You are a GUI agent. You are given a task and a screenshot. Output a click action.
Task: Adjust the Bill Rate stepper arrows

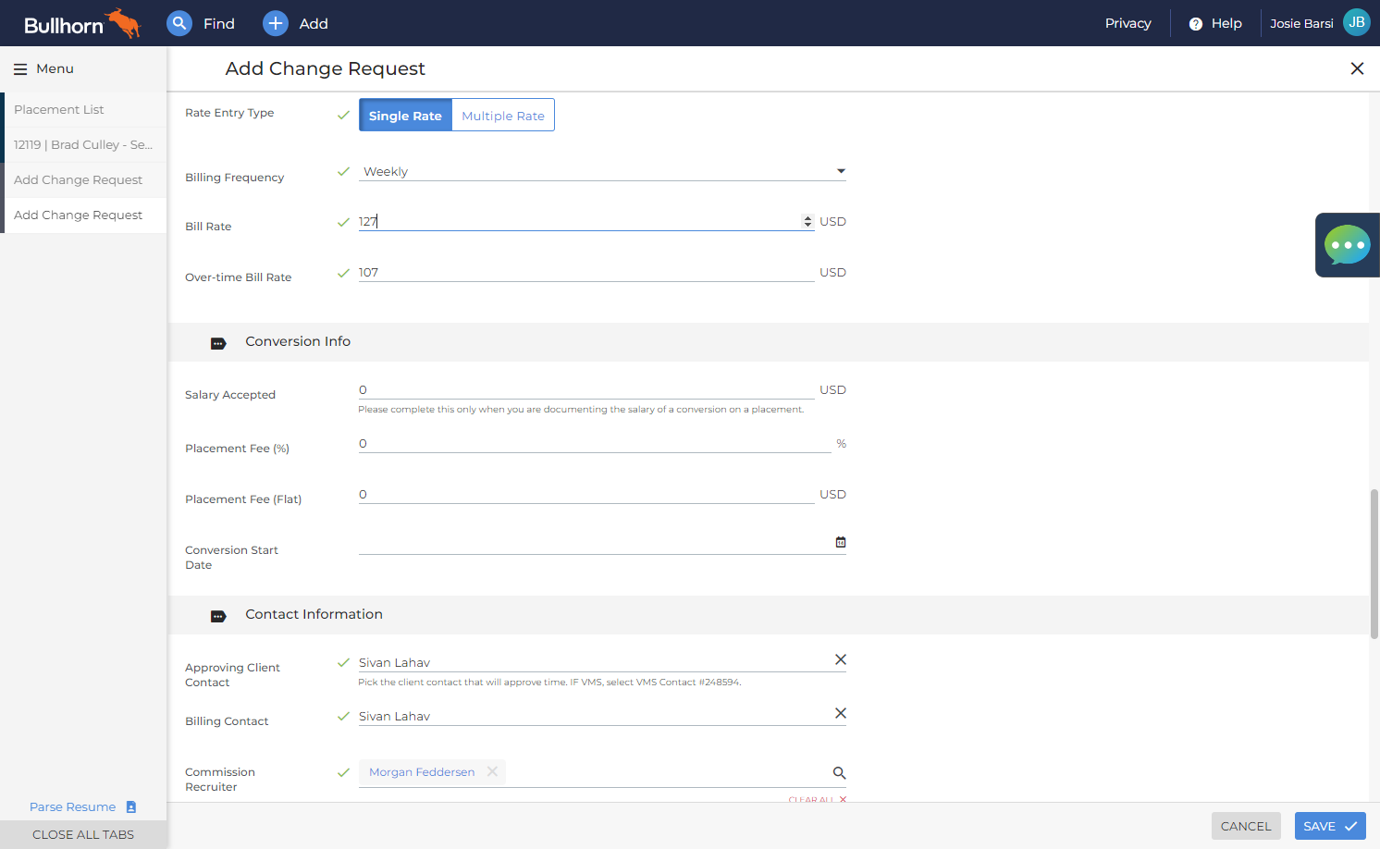pyautogui.click(x=807, y=222)
